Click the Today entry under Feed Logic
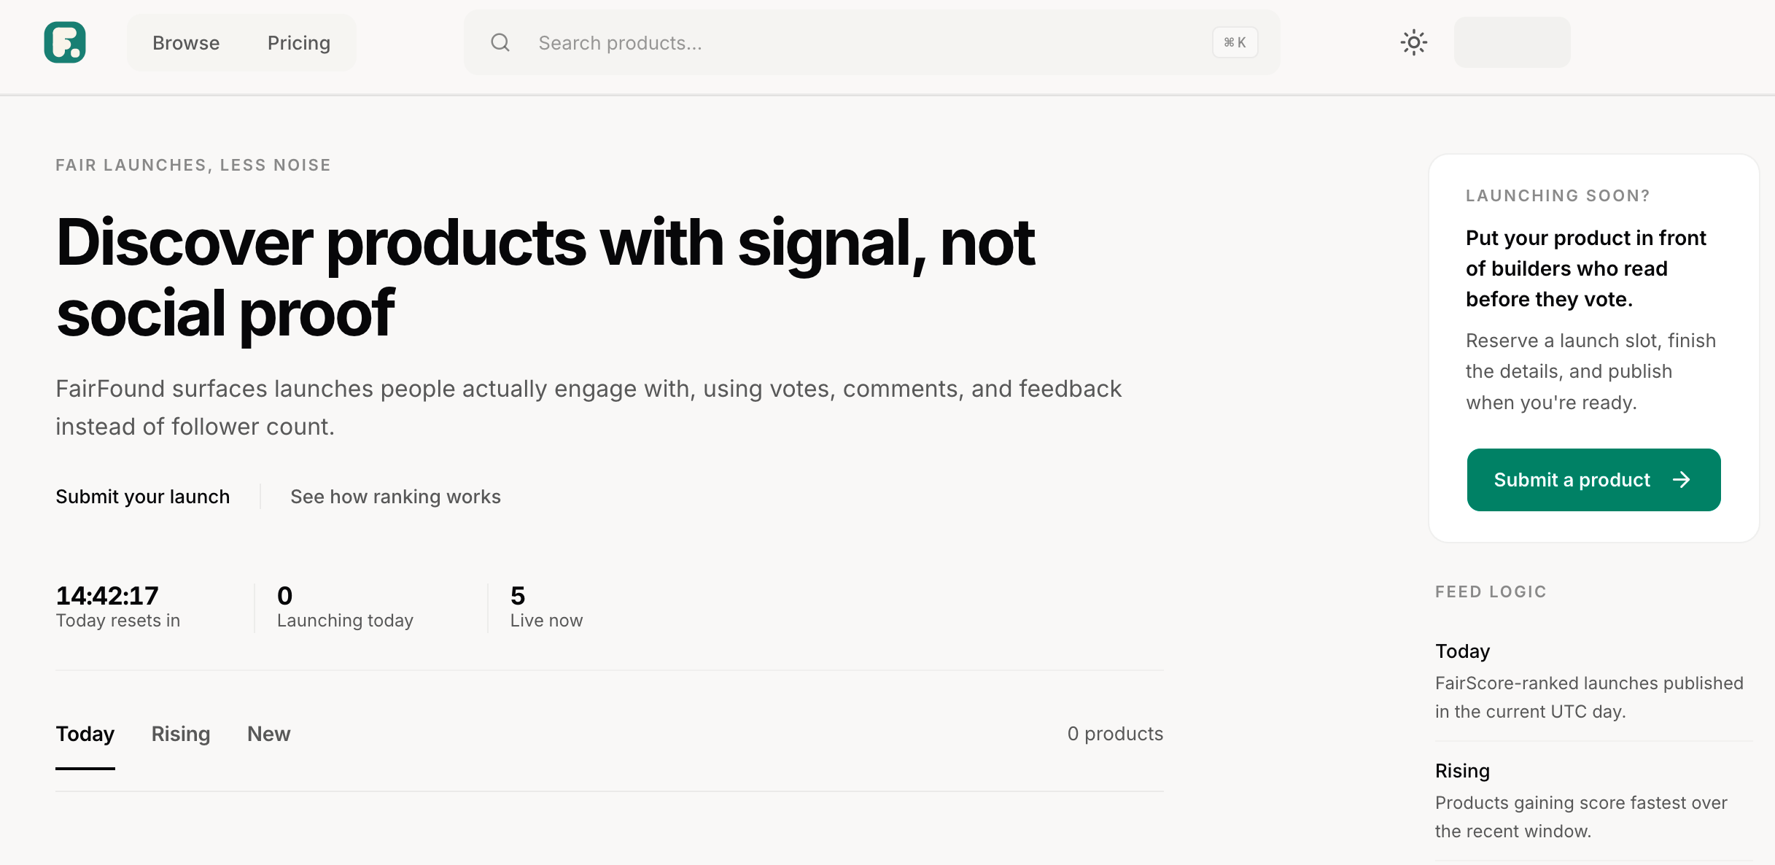The image size is (1775, 865). coord(1463,651)
